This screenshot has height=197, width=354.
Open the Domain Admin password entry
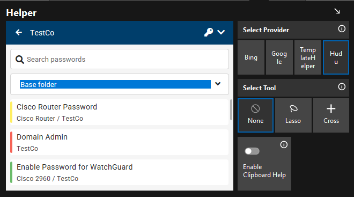120,142
